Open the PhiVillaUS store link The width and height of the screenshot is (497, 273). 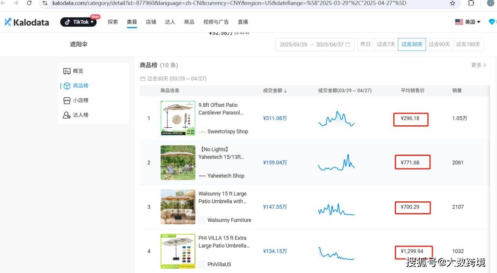click(219, 264)
